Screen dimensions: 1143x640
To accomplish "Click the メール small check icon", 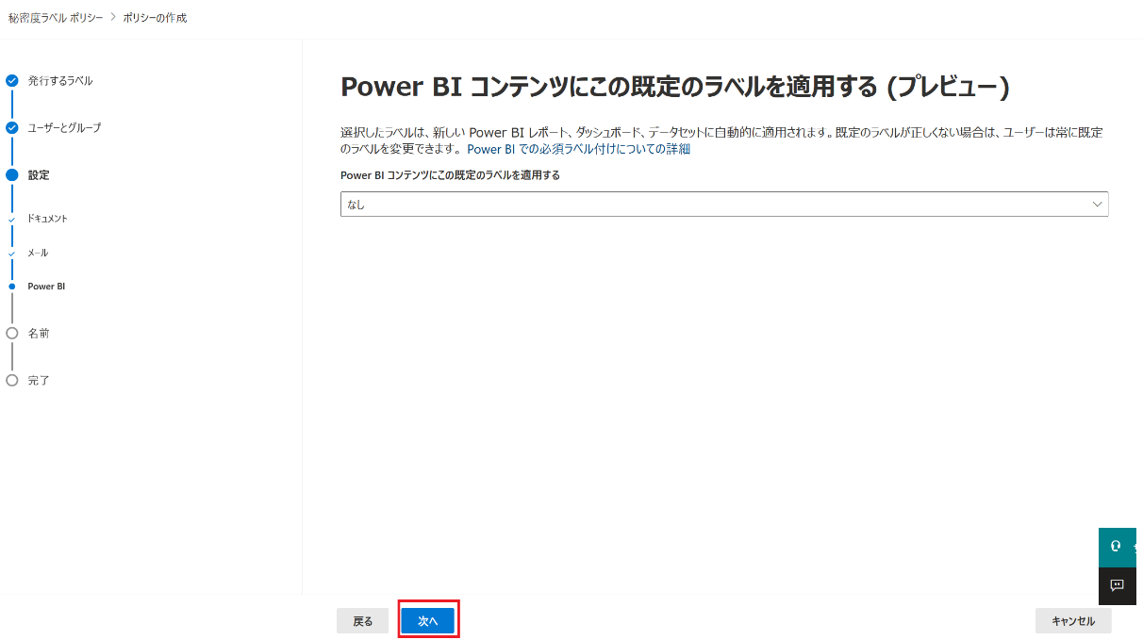I will (12, 254).
